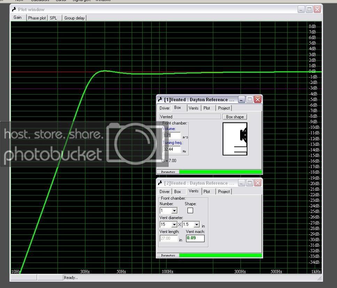Open the Phase plot tab
Viewport: 337px width, 288px height.
pyautogui.click(x=37, y=18)
